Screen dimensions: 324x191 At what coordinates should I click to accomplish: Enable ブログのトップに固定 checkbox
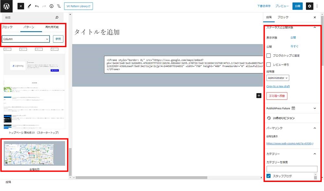[x=269, y=56]
